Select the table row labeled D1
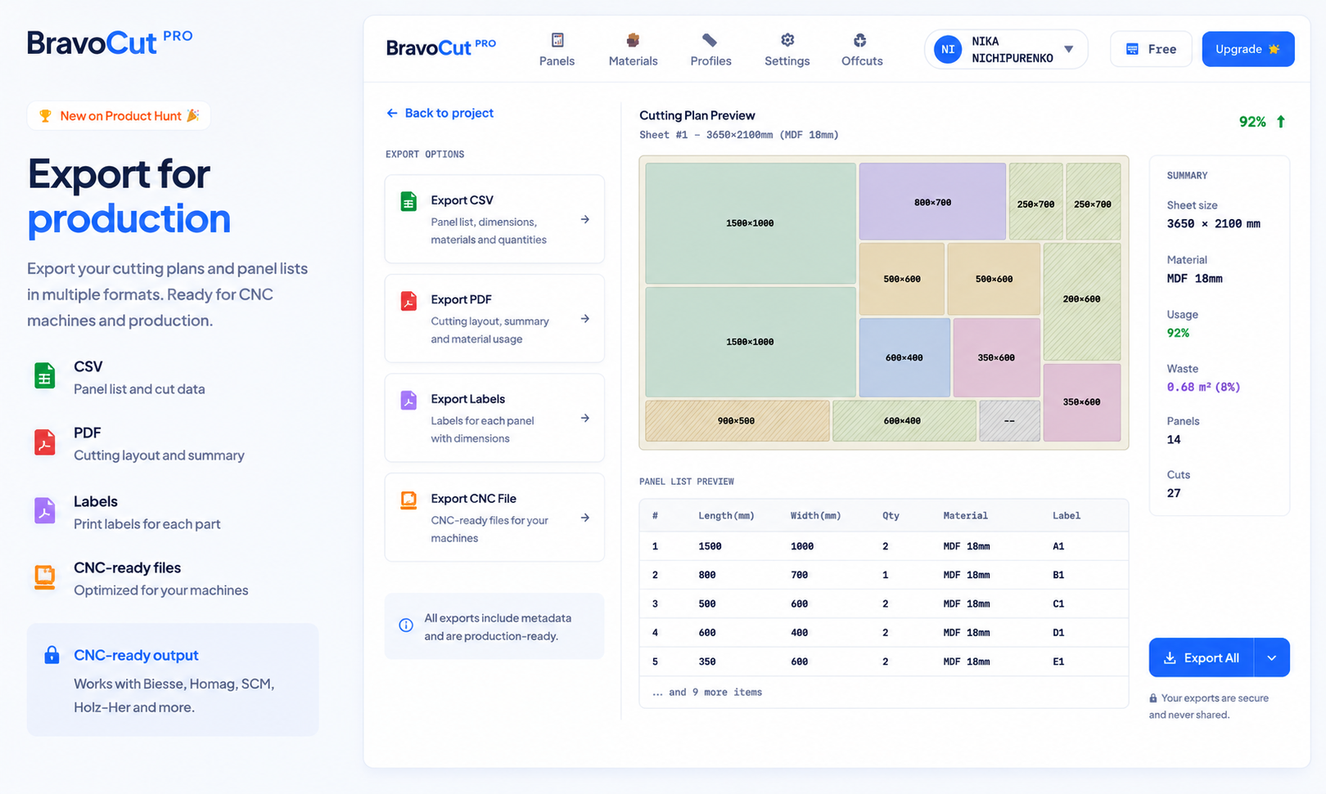1326x794 pixels. (883, 632)
